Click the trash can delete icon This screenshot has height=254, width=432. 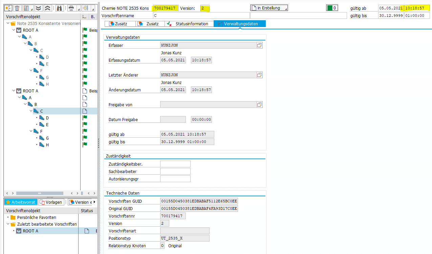[17, 8]
